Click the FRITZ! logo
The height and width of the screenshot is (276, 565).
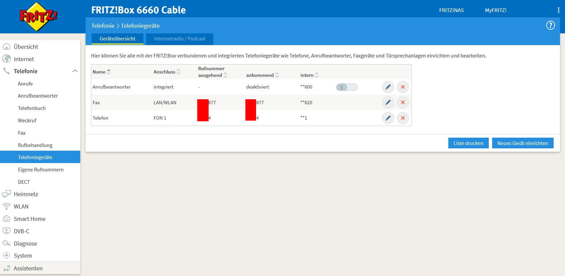38,17
